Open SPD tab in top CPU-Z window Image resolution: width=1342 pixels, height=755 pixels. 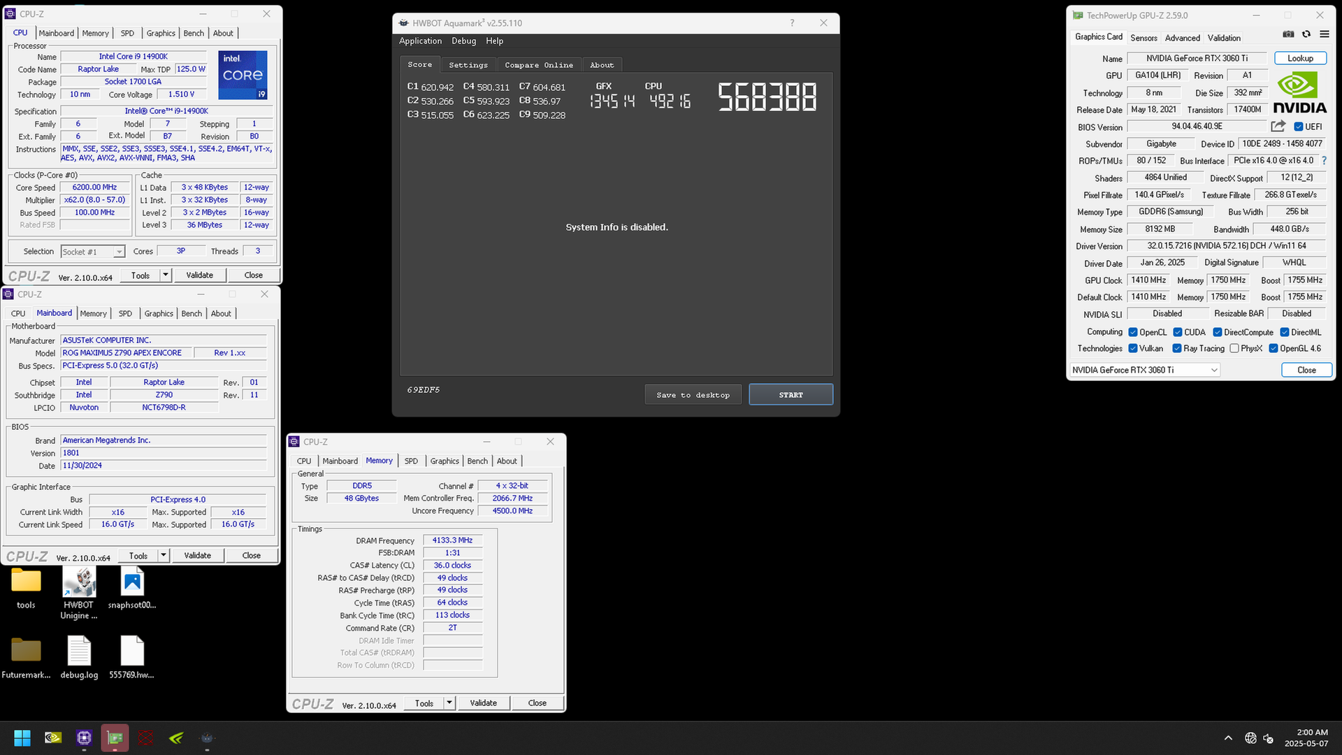[x=127, y=33]
